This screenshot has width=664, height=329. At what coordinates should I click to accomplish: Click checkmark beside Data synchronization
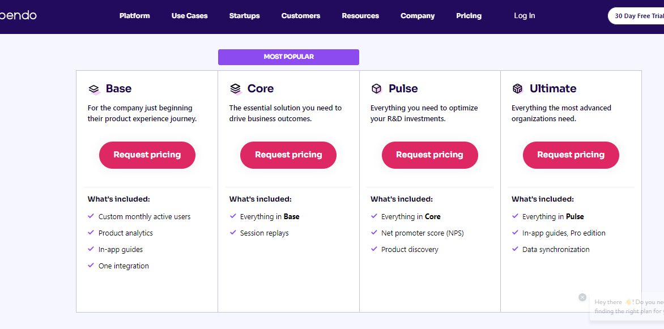[515, 249]
